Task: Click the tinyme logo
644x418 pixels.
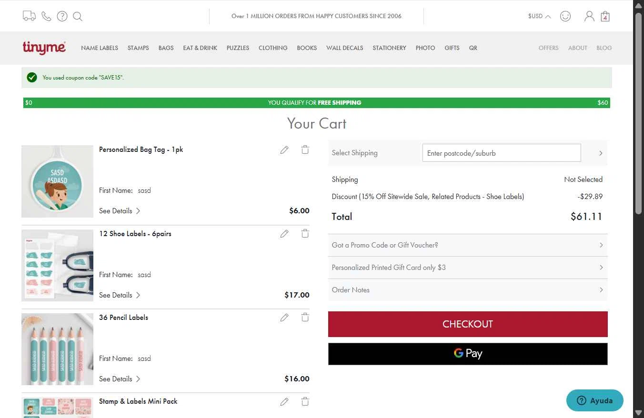Action: [x=44, y=48]
